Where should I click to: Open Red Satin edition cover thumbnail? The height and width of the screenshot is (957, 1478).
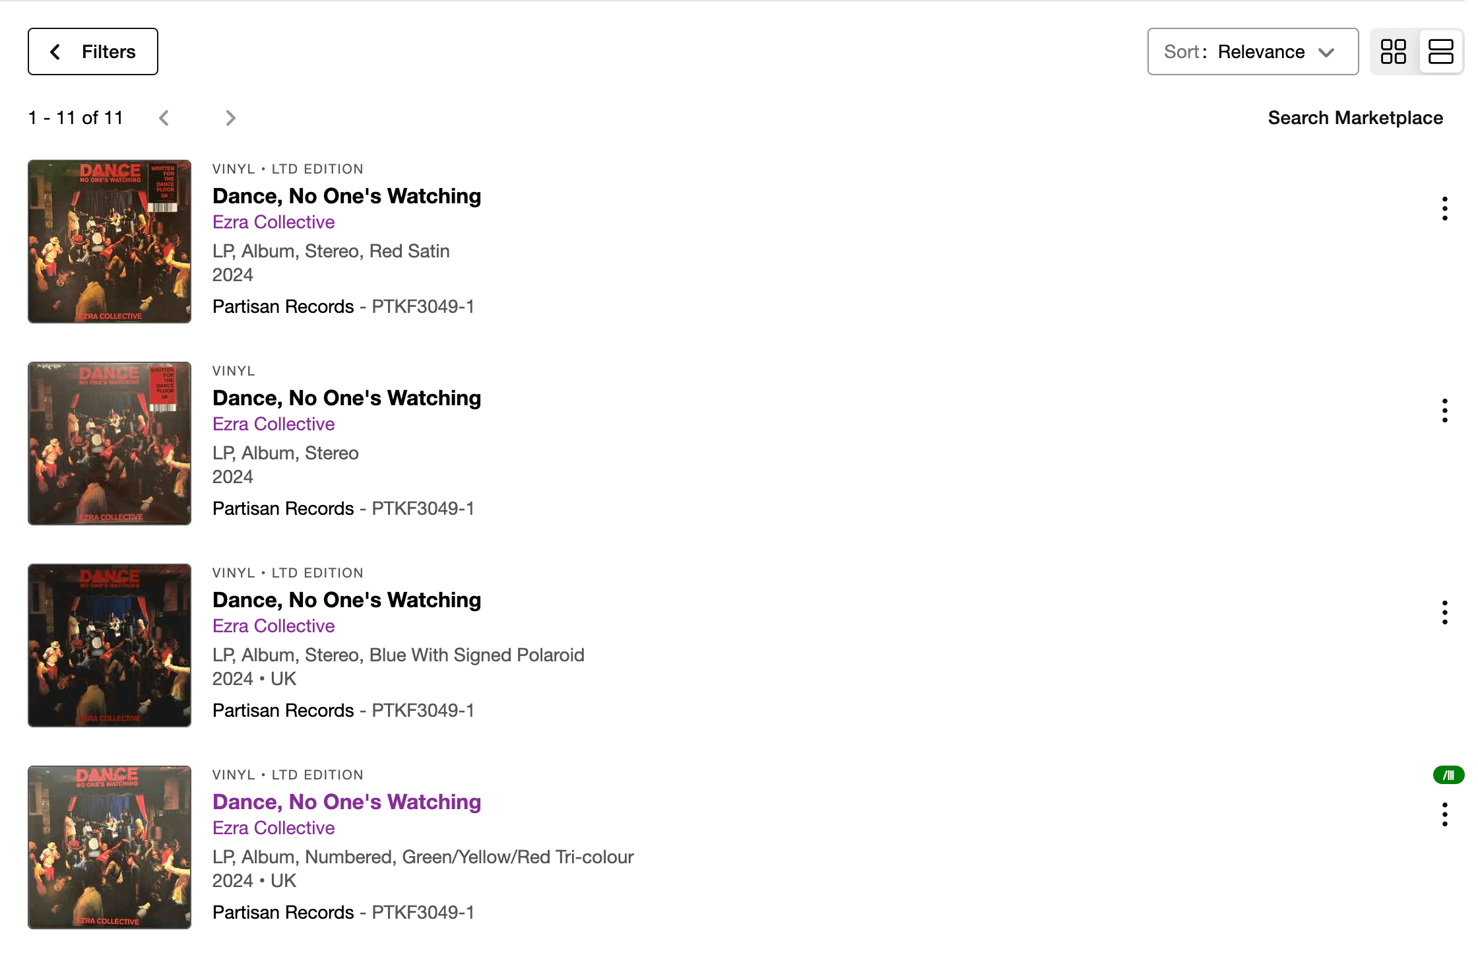coord(110,242)
